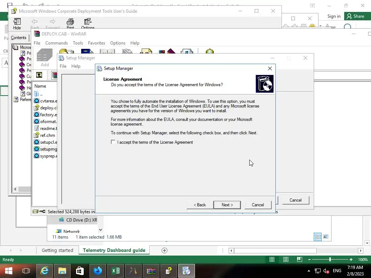Open WinRAR Commands menu
The width and height of the screenshot is (371, 278).
[57, 43]
